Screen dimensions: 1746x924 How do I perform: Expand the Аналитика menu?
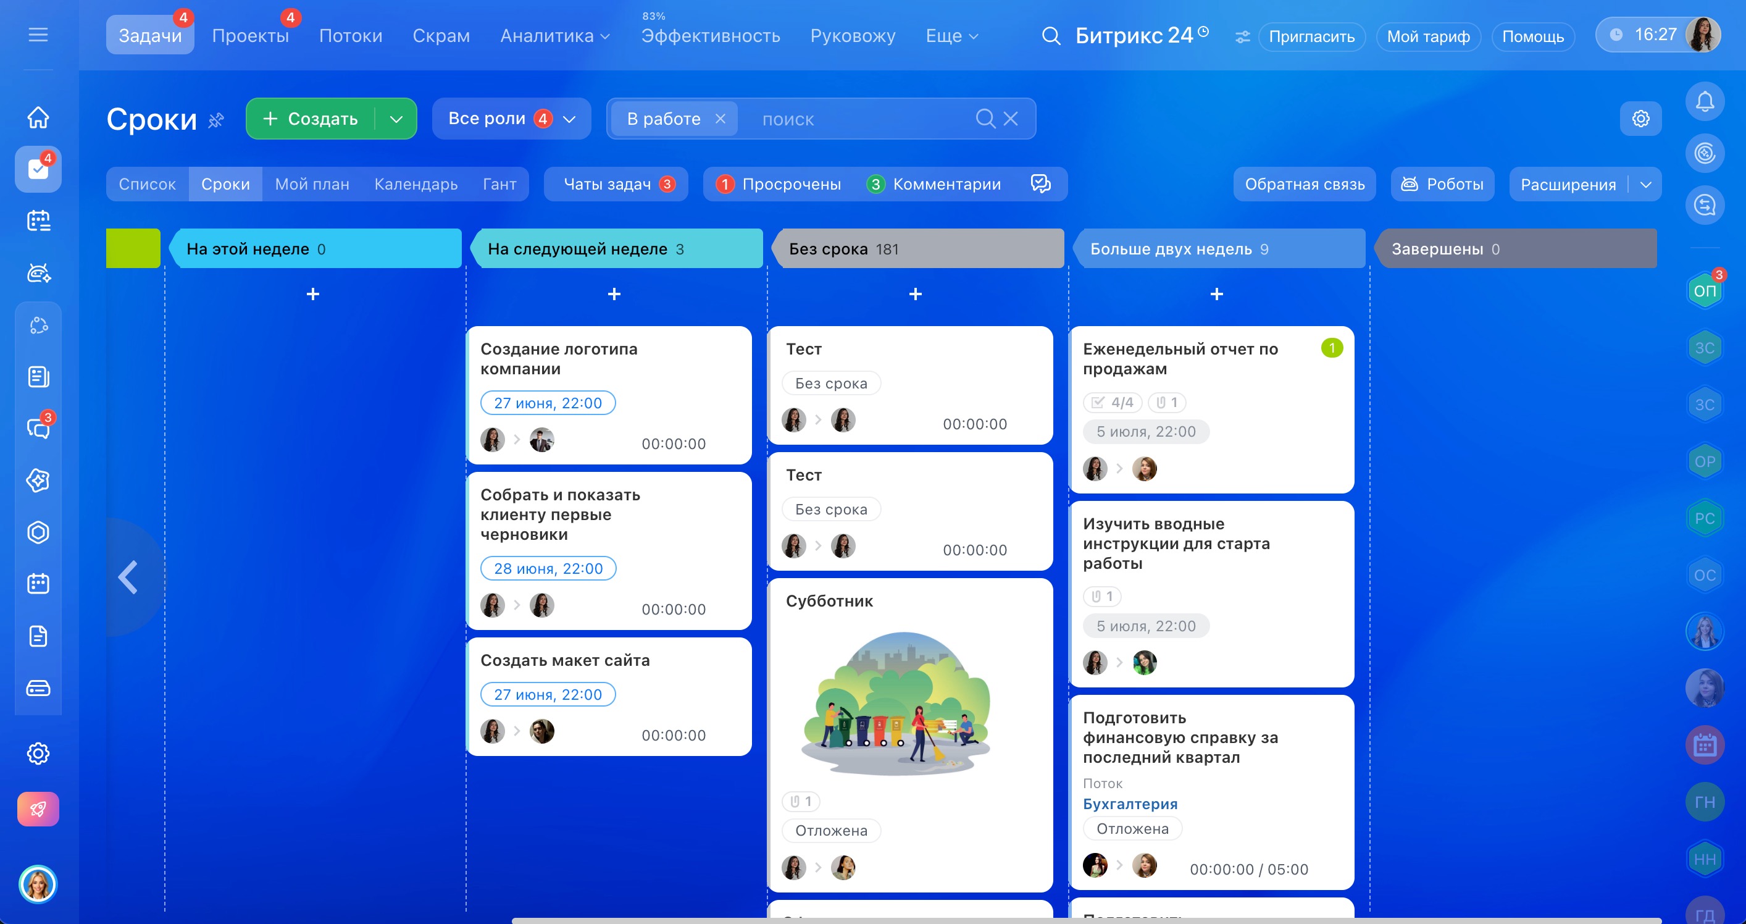pyautogui.click(x=554, y=35)
